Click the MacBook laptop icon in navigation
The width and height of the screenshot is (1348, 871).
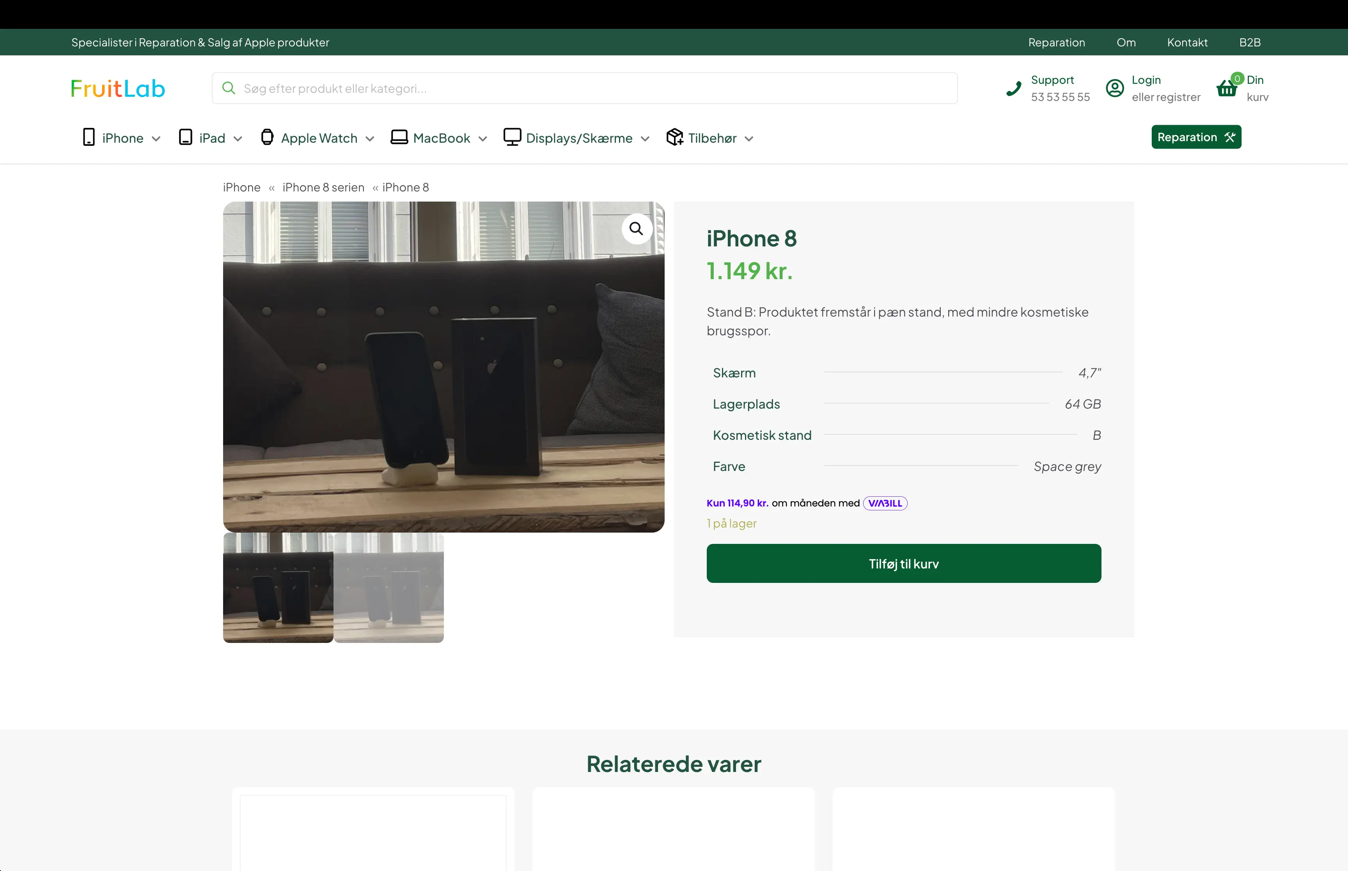pos(399,138)
